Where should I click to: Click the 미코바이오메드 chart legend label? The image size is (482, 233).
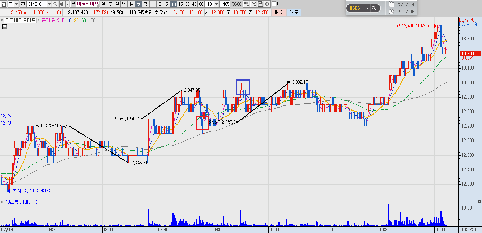pos(20,21)
